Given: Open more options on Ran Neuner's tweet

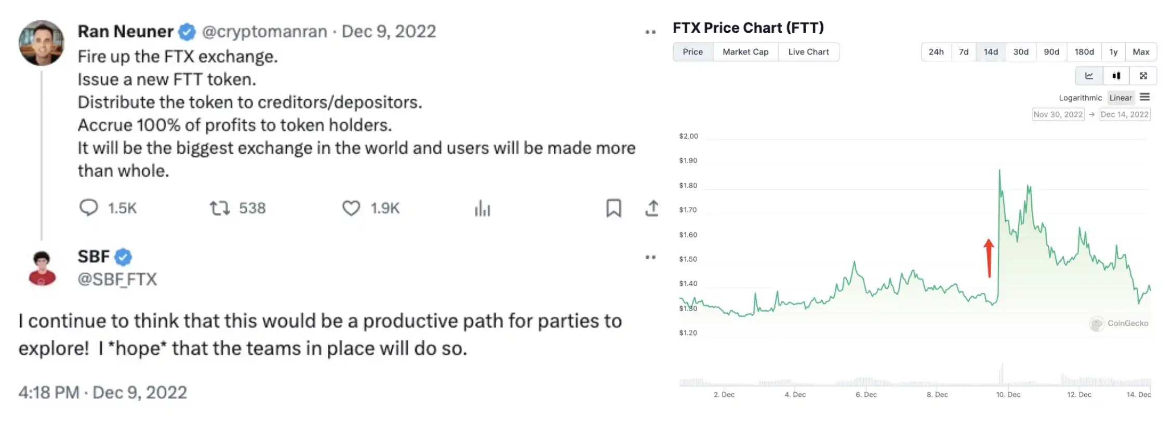Looking at the screenshot, I should coord(650,32).
